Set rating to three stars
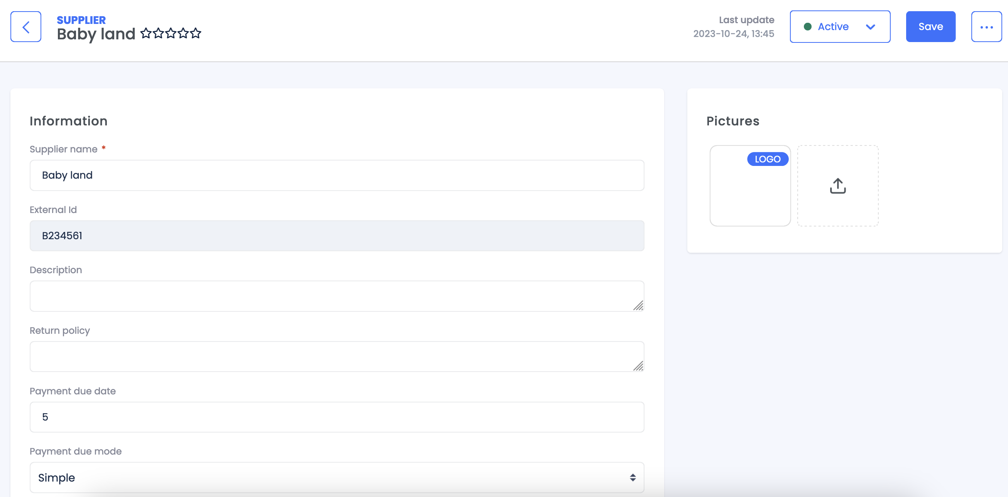1008x497 pixels. click(171, 33)
